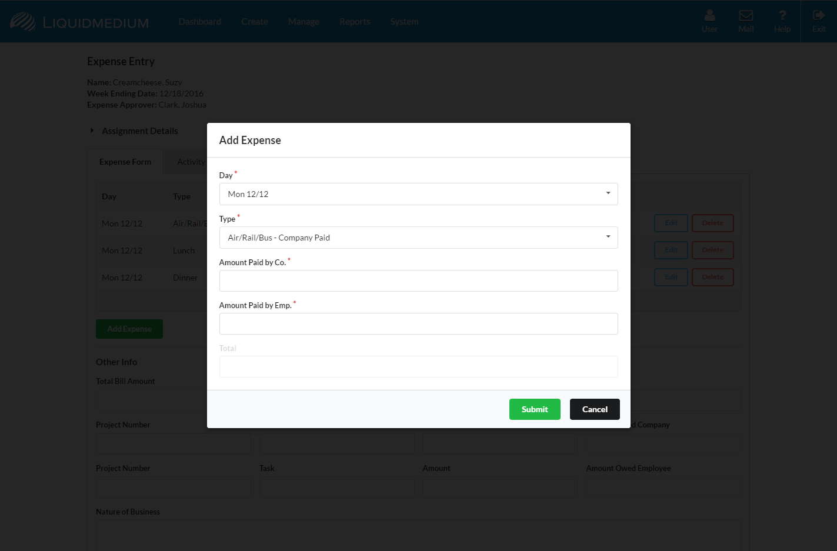This screenshot has height=551, width=837.
Task: Open the Create menu
Action: tap(255, 22)
